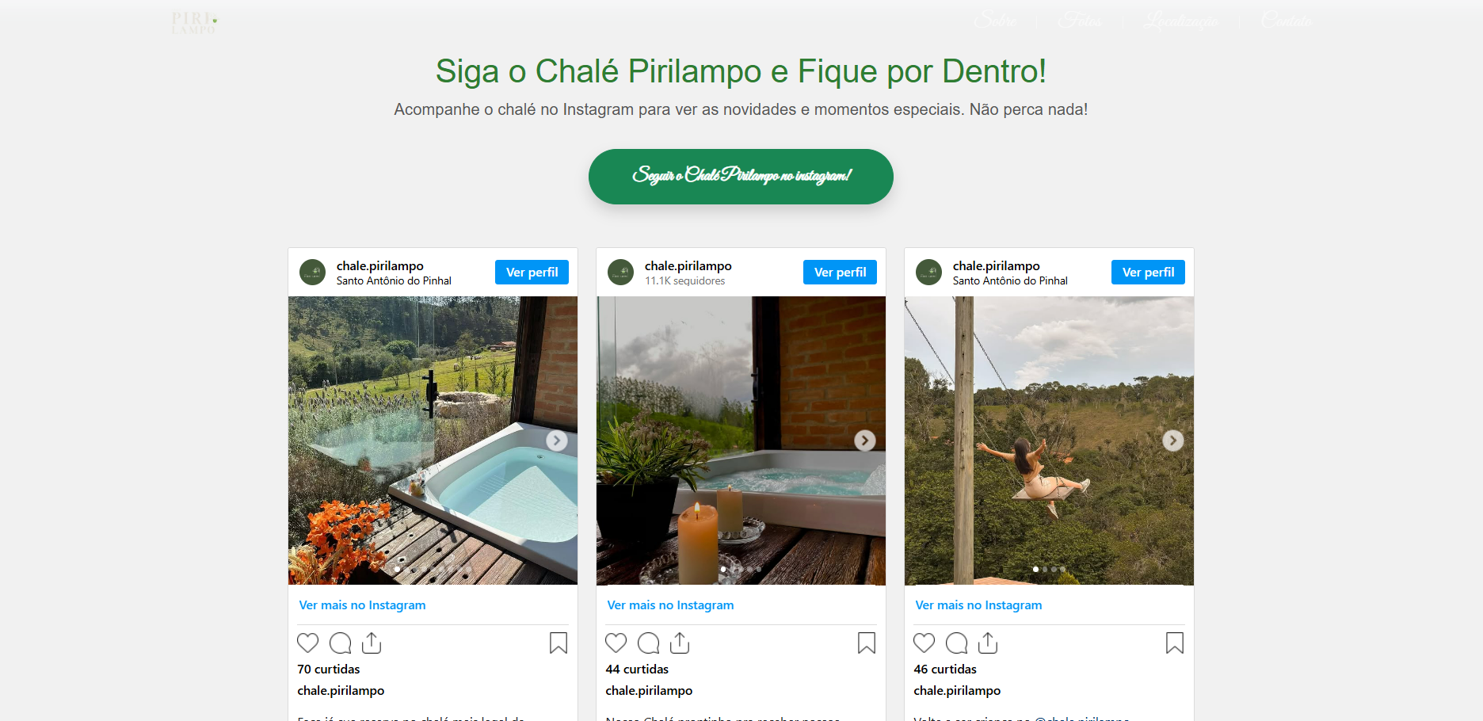Screen dimensions: 1483x721
Task: Select the carousel dots on the swing photo
Action: (x=1049, y=569)
